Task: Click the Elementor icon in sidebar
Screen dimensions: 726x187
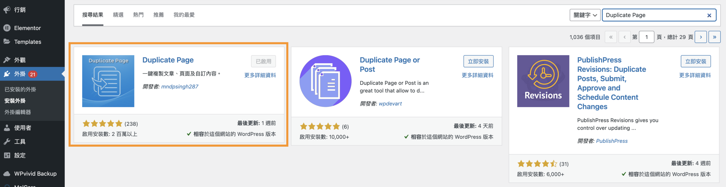Action: pyautogui.click(x=7, y=28)
